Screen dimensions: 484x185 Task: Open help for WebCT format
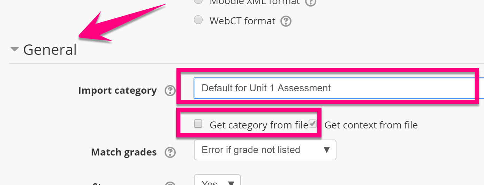[286, 21]
